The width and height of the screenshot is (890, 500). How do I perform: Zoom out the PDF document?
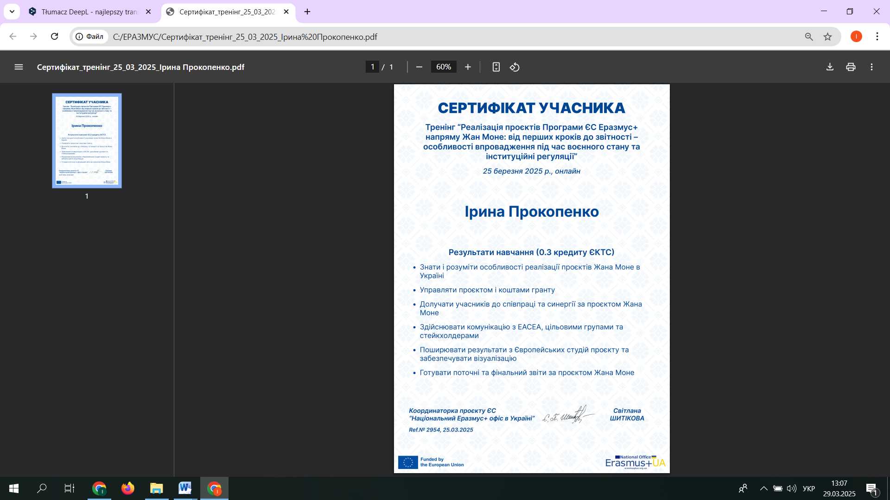click(x=419, y=67)
